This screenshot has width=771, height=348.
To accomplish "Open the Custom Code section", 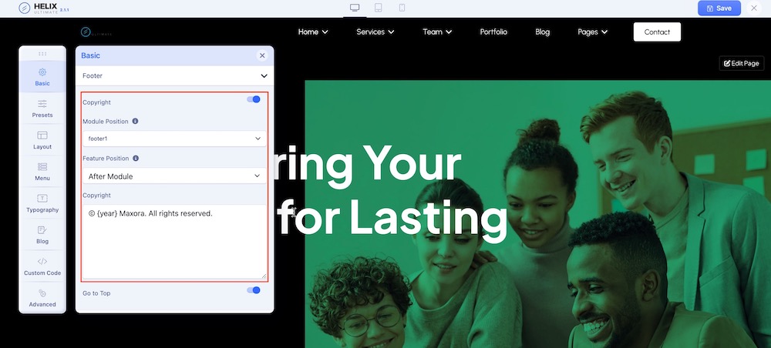I will pos(42,266).
